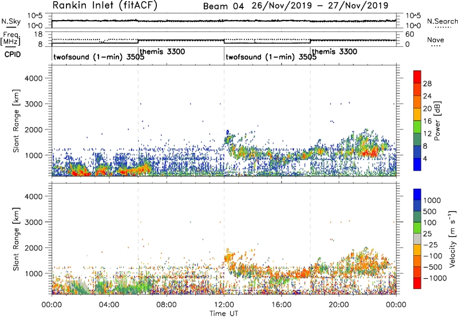Screen dimensions: 458x317
Task: Click the '16' label on the power colorbar
Action: point(427,121)
